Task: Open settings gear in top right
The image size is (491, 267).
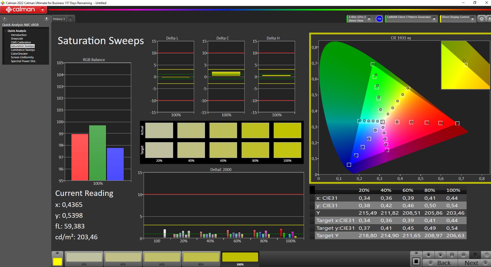Action: [481, 18]
